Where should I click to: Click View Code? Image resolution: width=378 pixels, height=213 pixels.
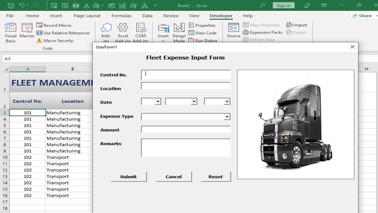point(203,33)
